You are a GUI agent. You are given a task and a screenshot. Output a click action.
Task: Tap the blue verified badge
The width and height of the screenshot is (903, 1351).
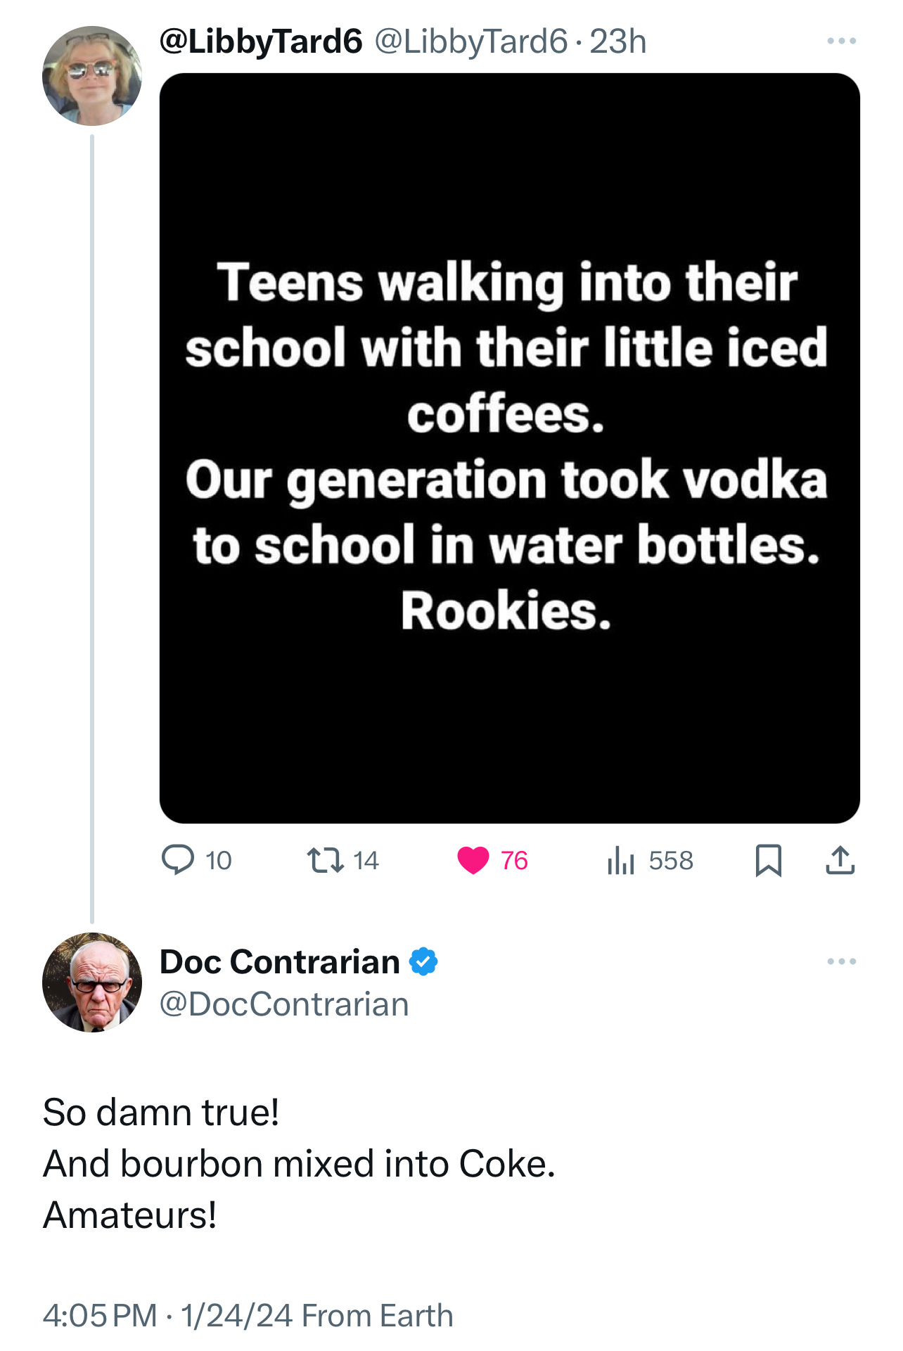[x=423, y=961]
